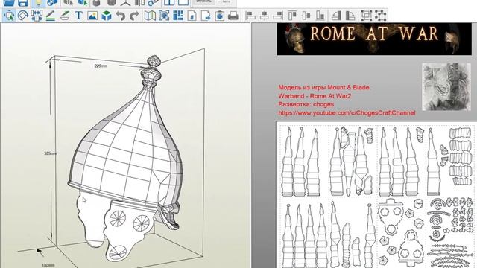The width and height of the screenshot is (477, 268).
Task: Select the text 'Warband - Rome At War2'
Action: (315, 96)
